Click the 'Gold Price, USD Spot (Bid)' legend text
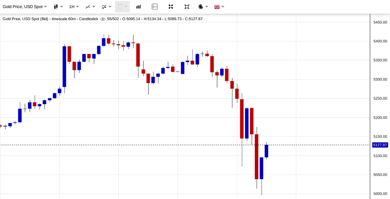The image size is (390, 199). tap(26, 19)
